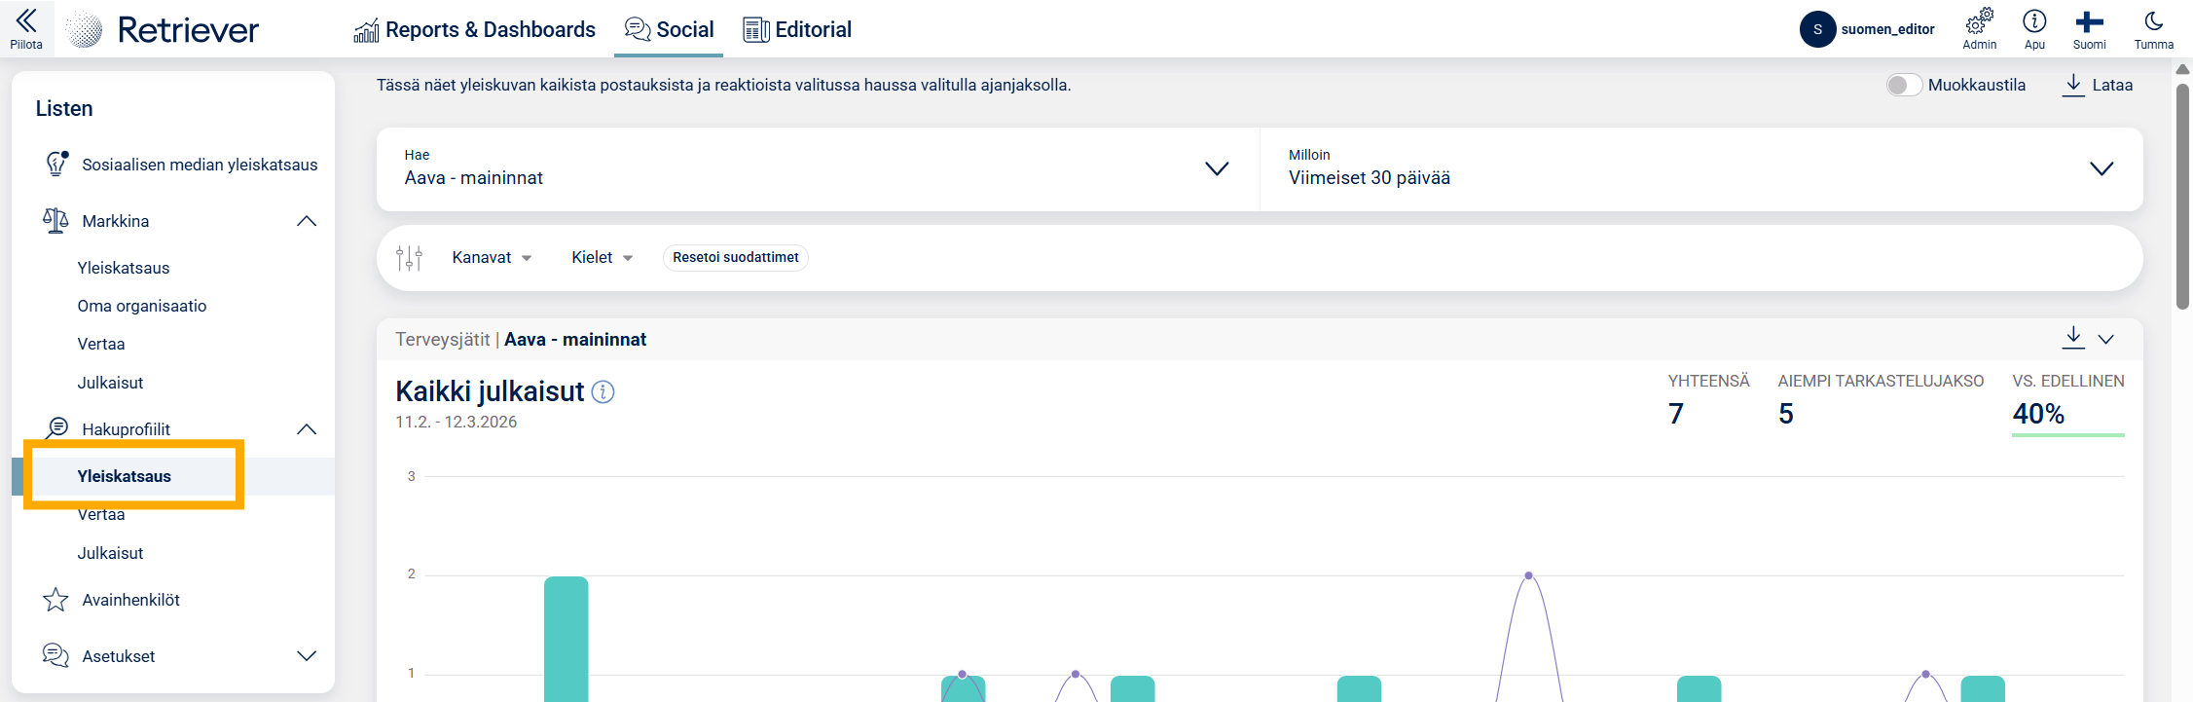Switch to the Editorial tab
The width and height of the screenshot is (2193, 702).
pyautogui.click(x=797, y=30)
